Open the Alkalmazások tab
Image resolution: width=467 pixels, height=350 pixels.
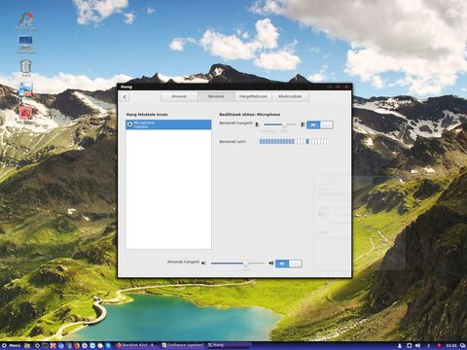click(x=290, y=96)
